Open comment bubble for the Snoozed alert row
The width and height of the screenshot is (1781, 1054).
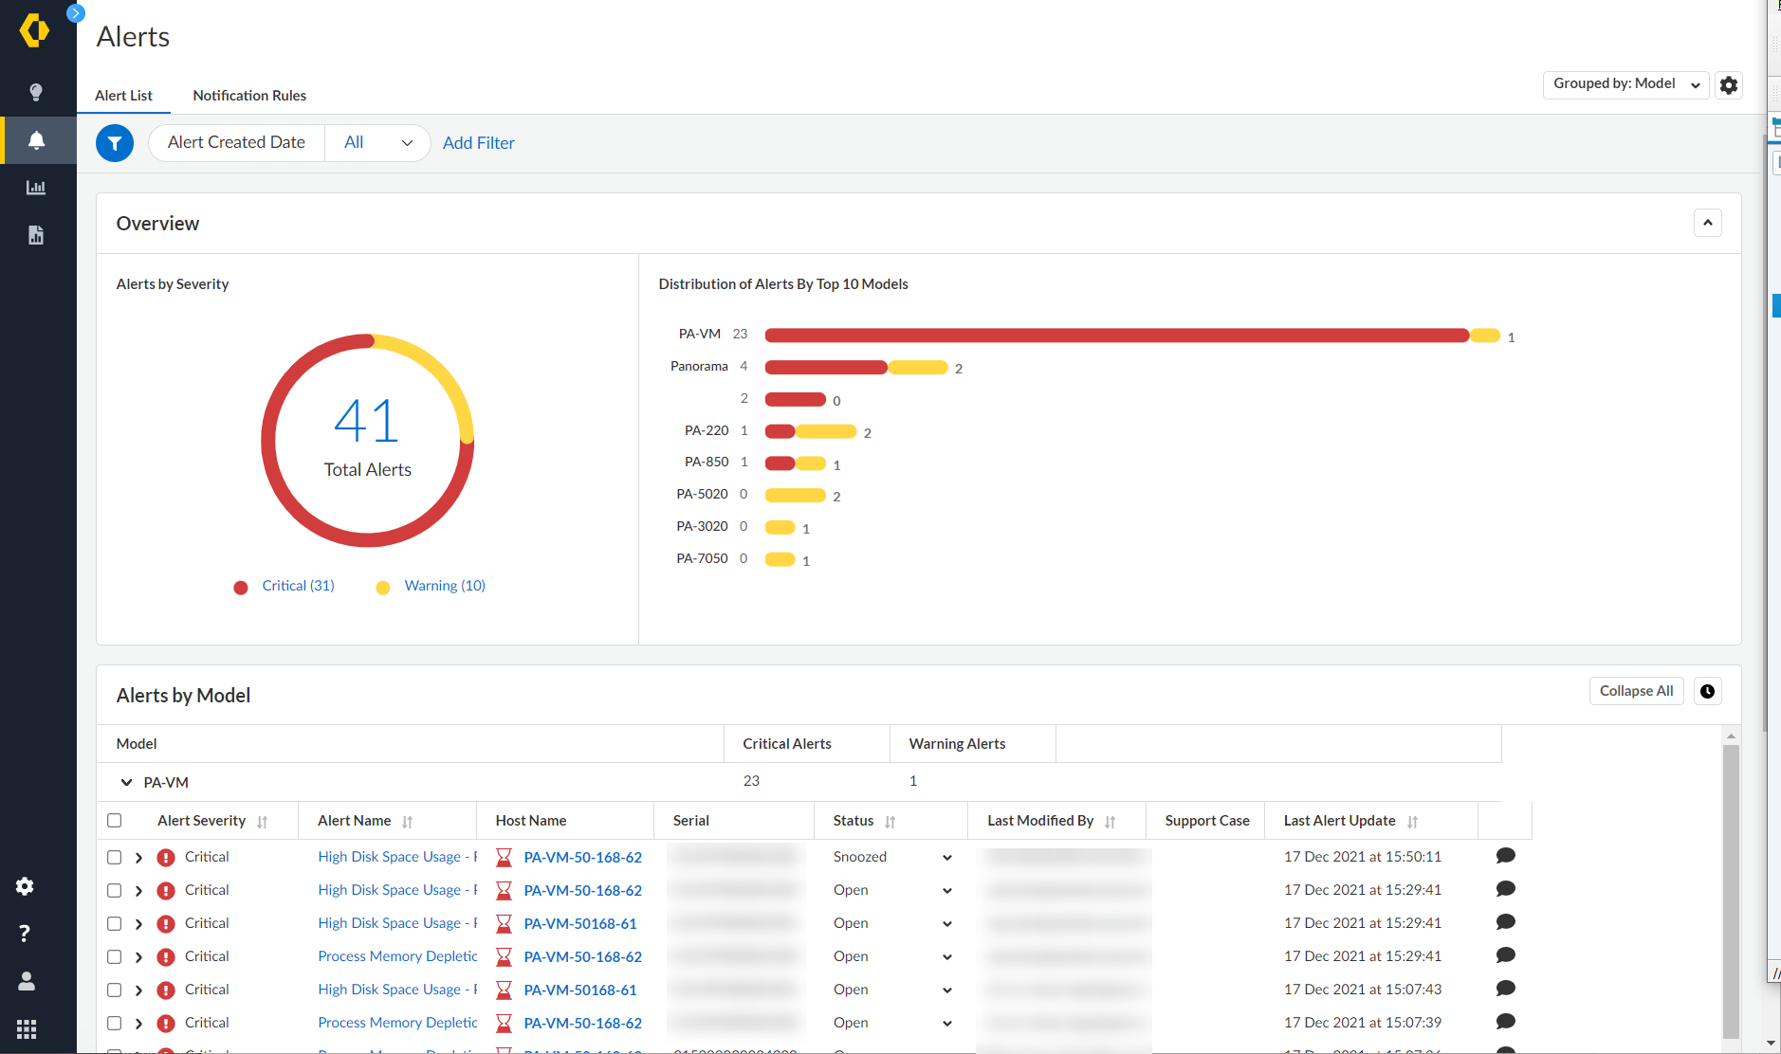[1505, 856]
